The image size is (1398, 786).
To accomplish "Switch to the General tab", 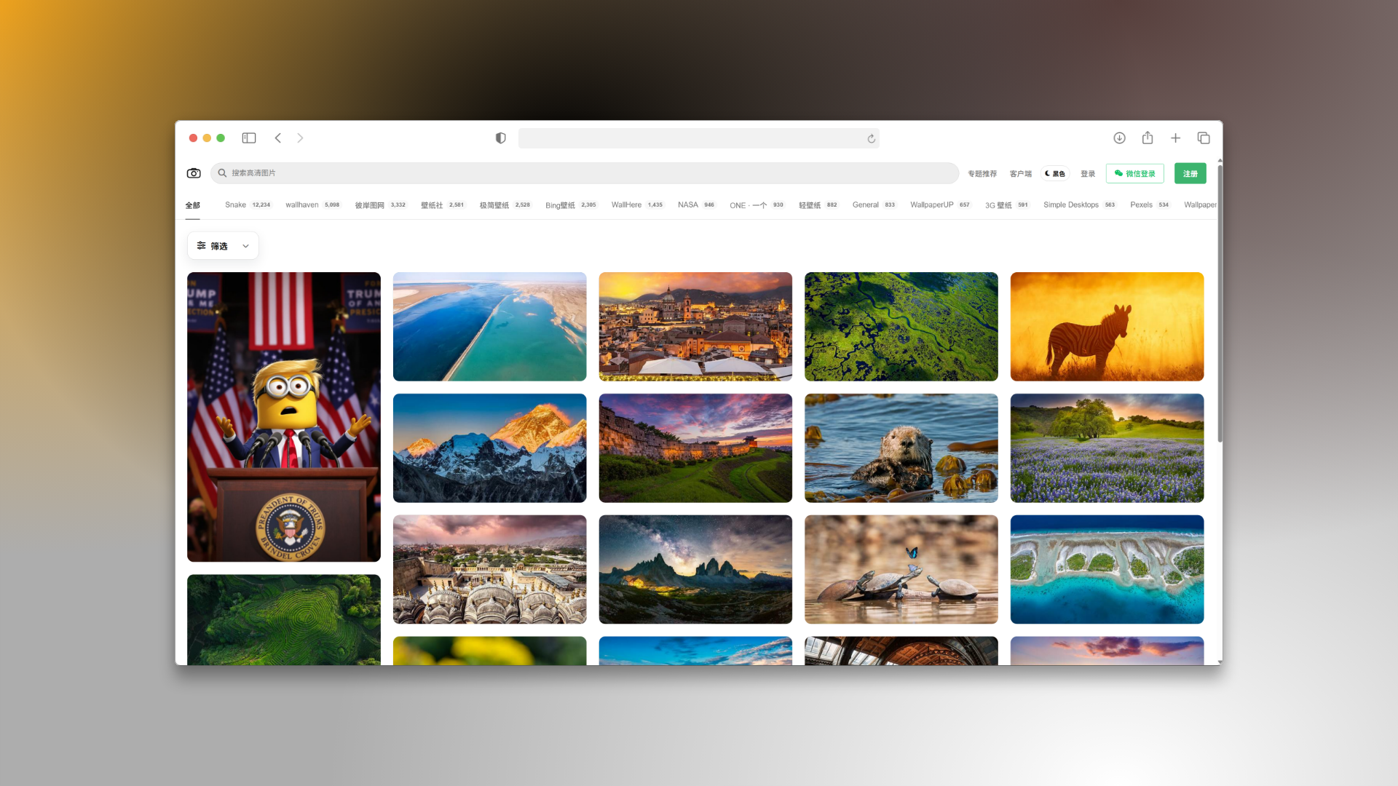I will click(x=874, y=205).
